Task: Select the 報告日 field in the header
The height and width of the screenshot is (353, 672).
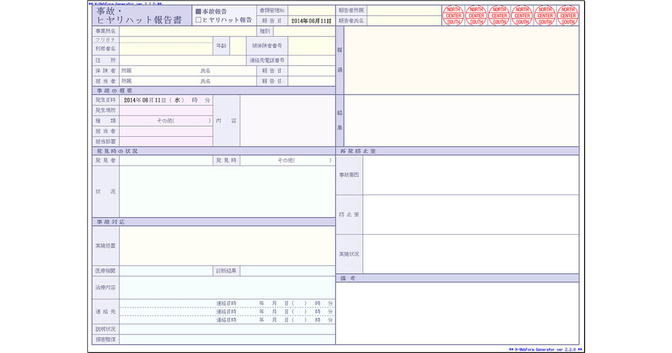Action: 311,21
